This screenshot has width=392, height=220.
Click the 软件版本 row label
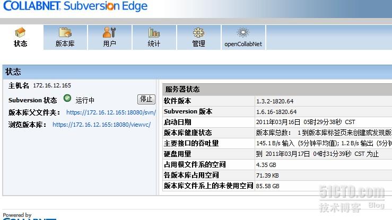pyautogui.click(x=178, y=101)
